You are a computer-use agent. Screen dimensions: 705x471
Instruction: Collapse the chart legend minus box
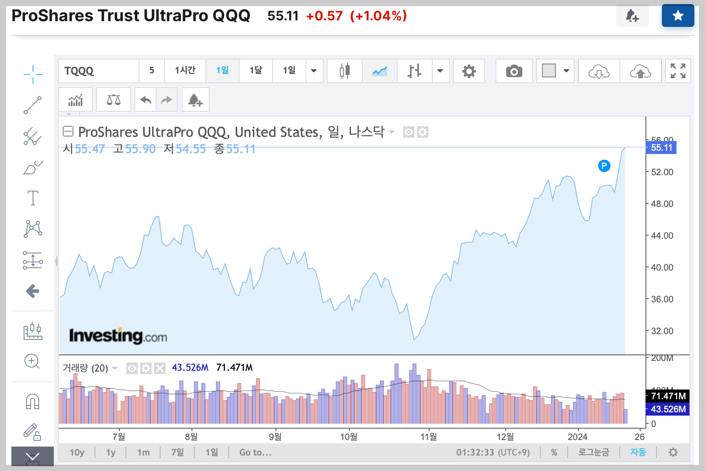[68, 131]
